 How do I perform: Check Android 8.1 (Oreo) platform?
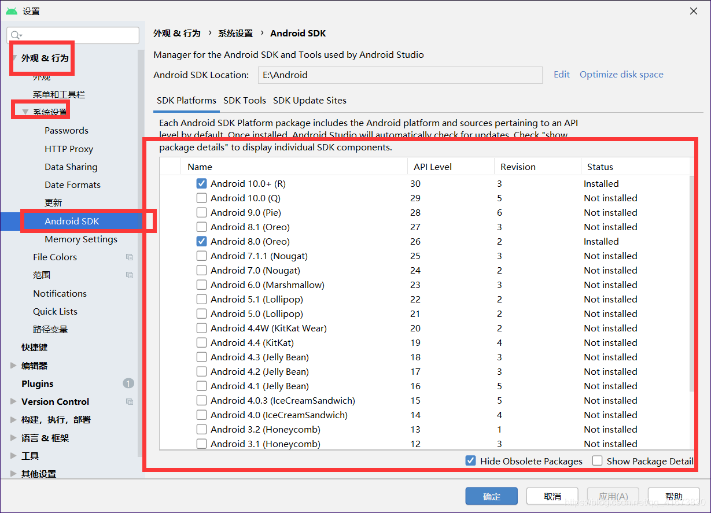(201, 227)
